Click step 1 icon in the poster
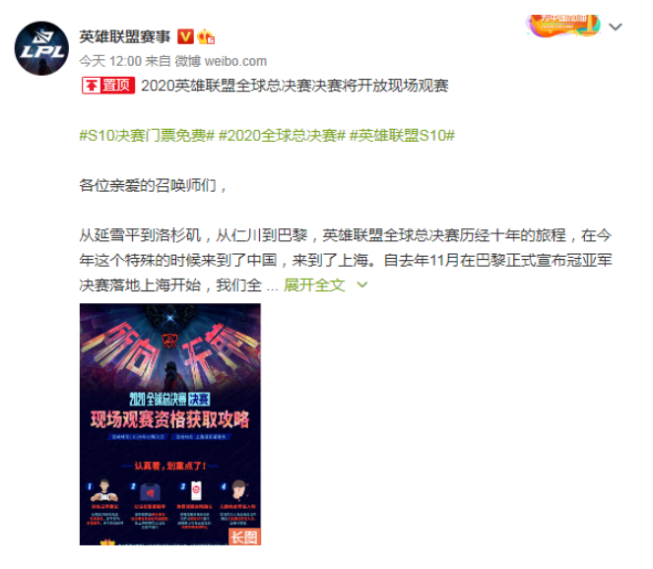The height and width of the screenshot is (569, 653). coord(104,491)
